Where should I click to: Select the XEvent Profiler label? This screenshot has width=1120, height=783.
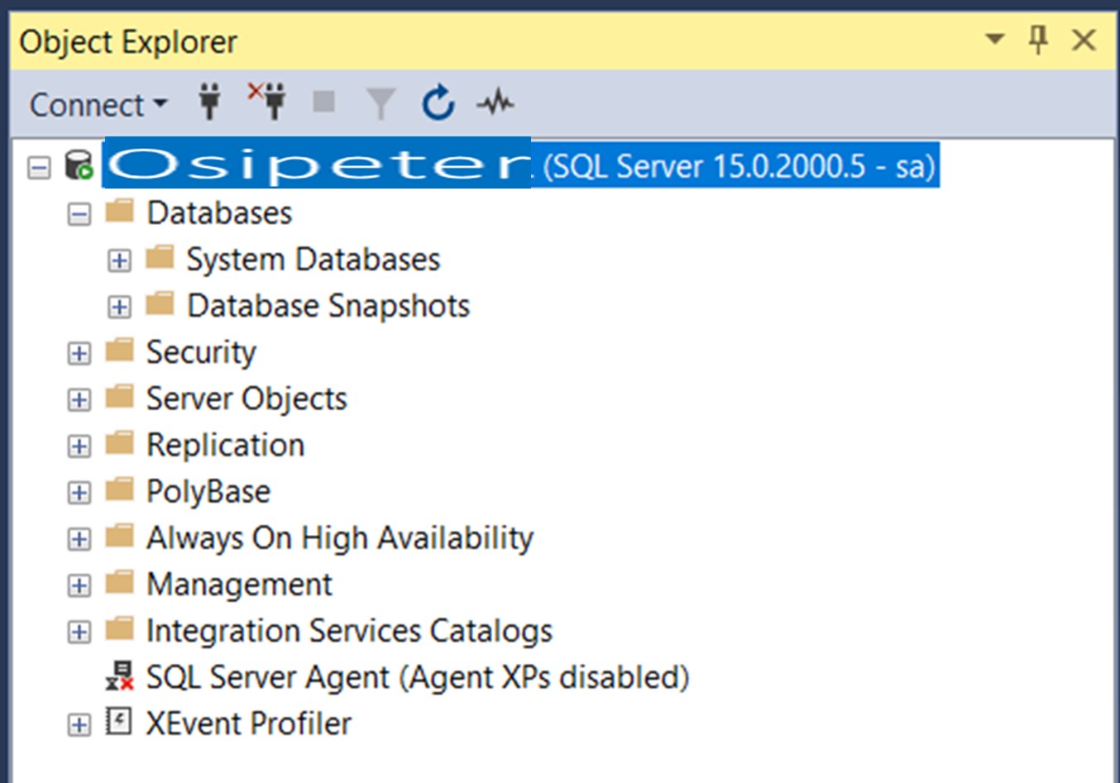coord(249,723)
